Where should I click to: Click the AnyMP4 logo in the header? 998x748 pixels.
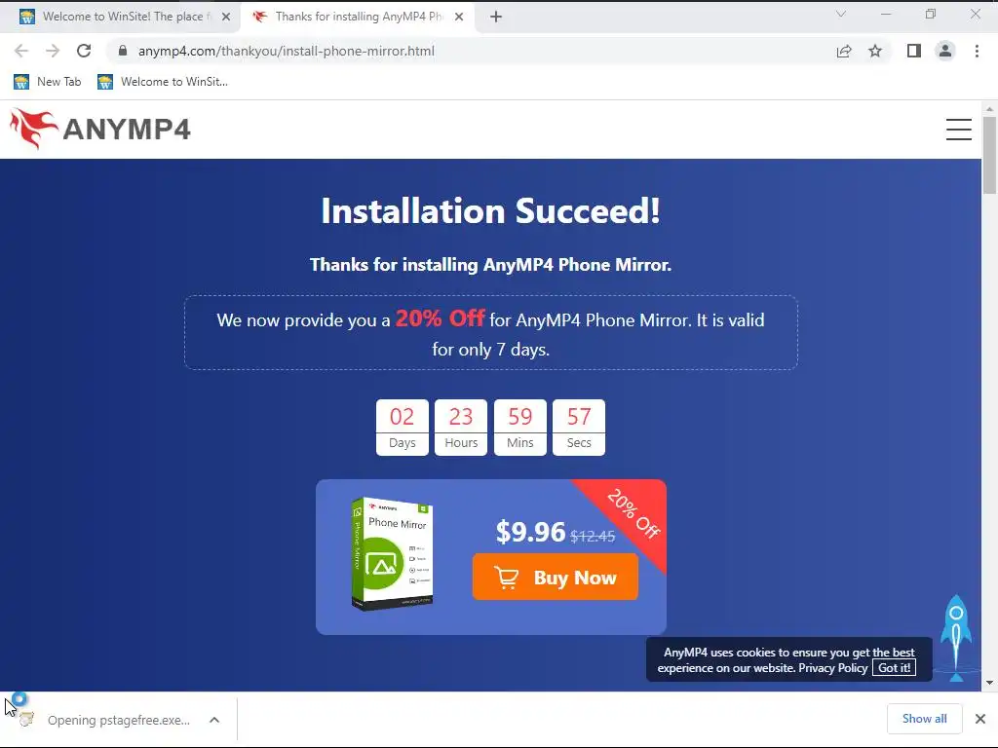100,130
